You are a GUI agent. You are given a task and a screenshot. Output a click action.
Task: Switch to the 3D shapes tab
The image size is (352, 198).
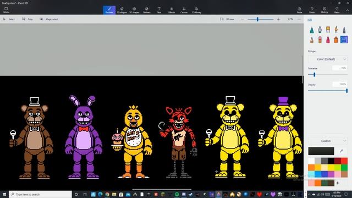134,10
